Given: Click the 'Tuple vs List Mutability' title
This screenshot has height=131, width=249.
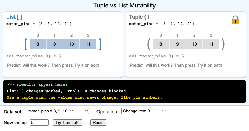Looking at the screenshot, I should (x=125, y=5).
